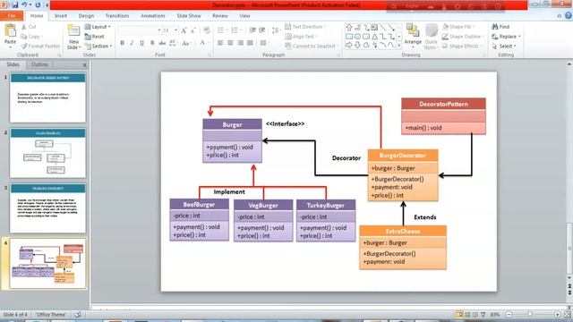
Task: Click the Help question mark icon
Action: point(569,15)
